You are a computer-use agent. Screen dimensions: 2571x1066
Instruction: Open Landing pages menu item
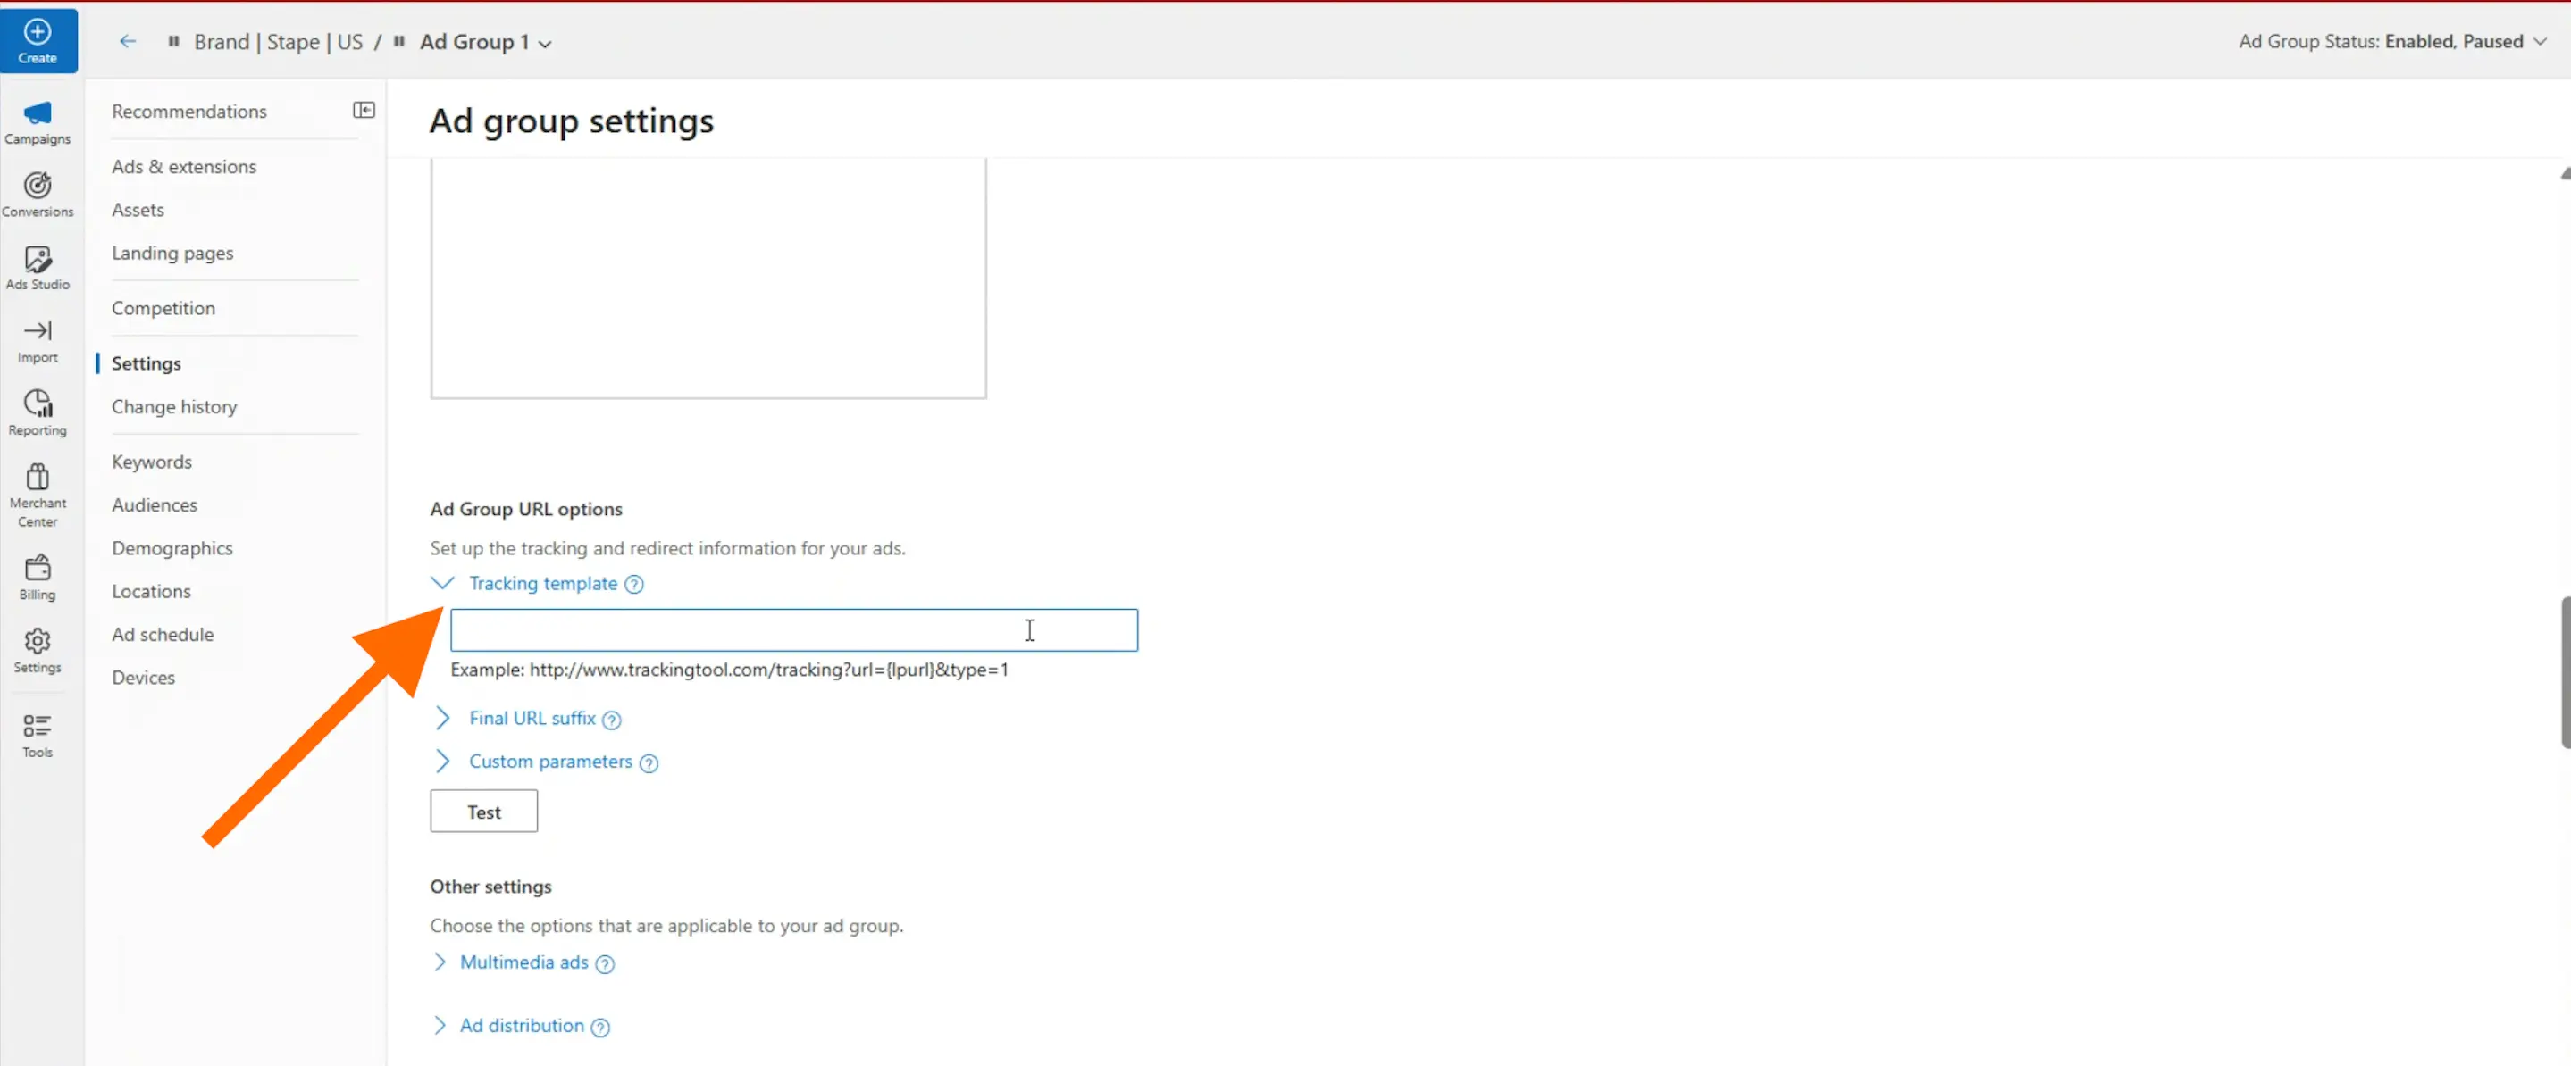click(172, 254)
